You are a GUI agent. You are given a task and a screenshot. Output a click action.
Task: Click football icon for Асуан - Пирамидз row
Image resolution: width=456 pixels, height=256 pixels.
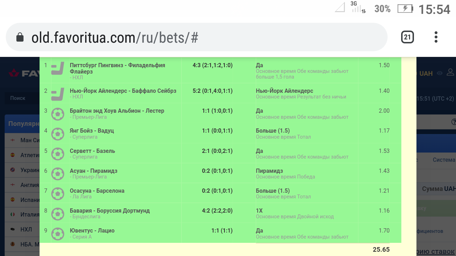(58, 174)
